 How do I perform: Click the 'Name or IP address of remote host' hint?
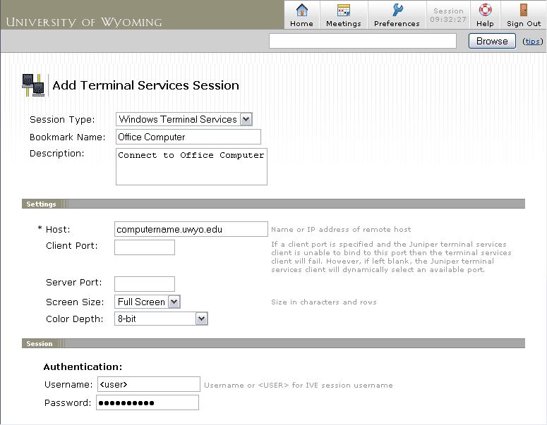(341, 230)
